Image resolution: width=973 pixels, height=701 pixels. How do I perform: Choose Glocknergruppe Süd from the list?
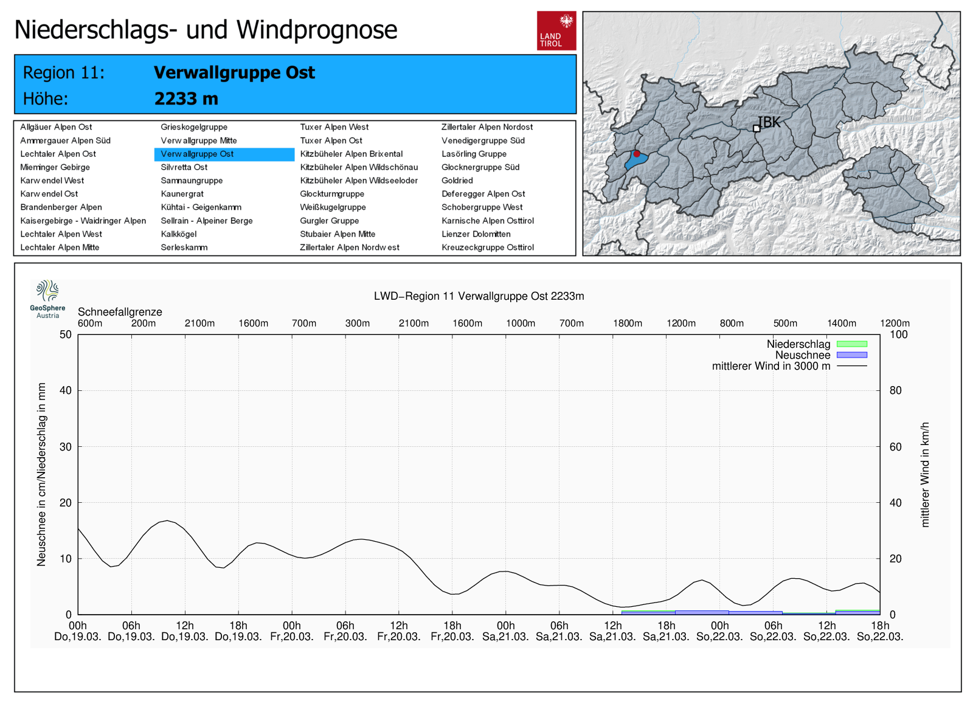[x=480, y=167]
